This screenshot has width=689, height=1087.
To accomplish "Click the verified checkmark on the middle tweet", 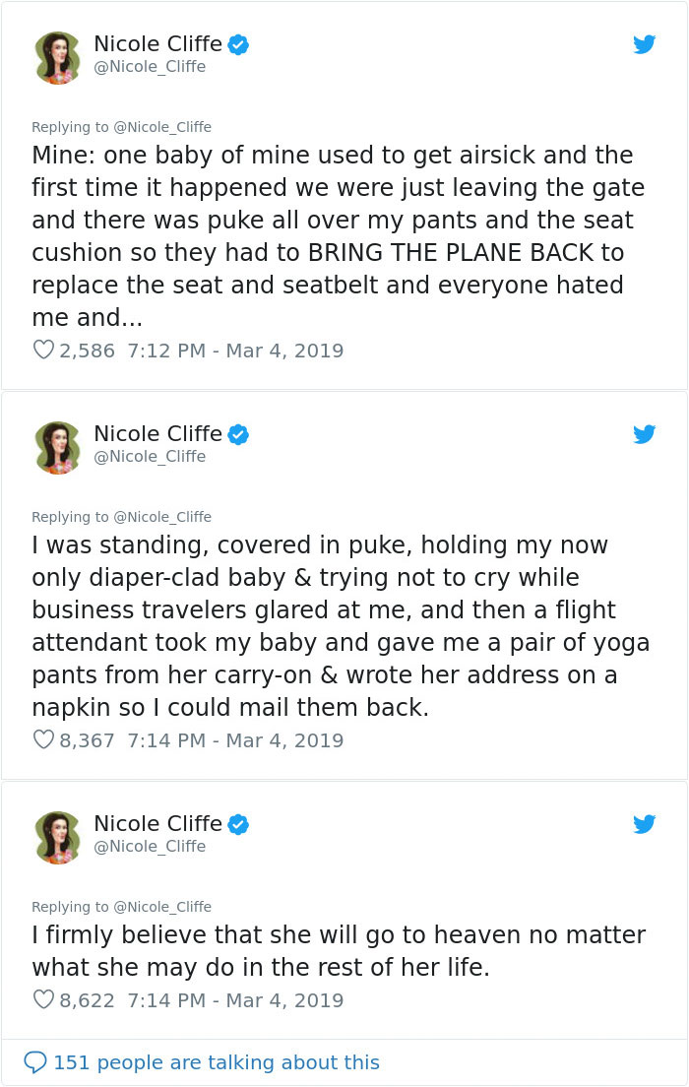I will 238,433.
